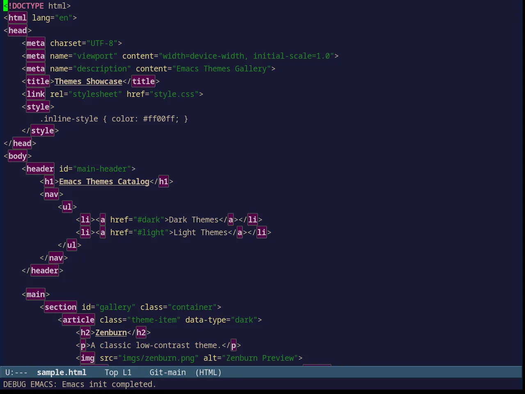This screenshot has width=525, height=394.
Task: Click the "width=device-width, initial-scale=1.0" value
Action: tap(247, 56)
